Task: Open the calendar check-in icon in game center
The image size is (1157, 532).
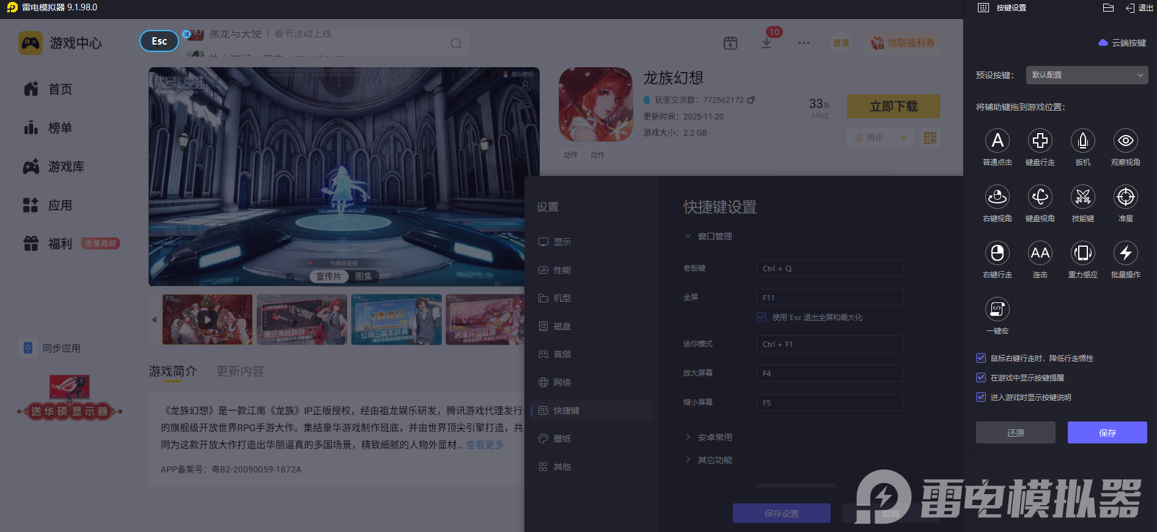Action: (x=730, y=43)
